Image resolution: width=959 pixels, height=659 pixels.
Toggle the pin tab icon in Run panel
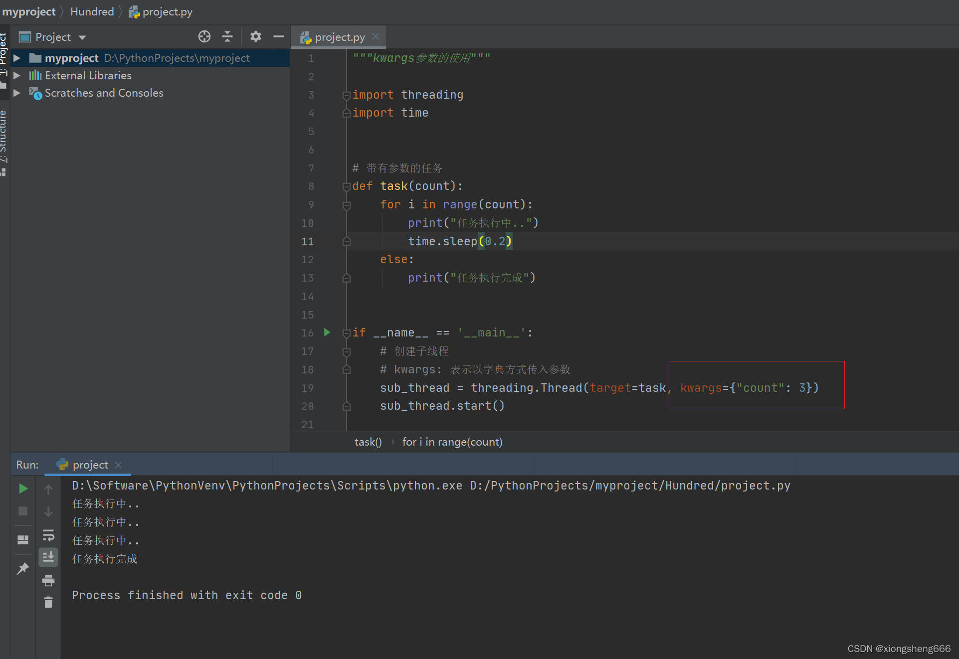coord(23,569)
